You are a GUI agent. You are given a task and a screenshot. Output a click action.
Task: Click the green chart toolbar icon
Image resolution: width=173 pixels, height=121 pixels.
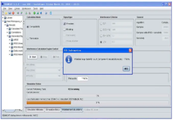click(x=38, y=13)
